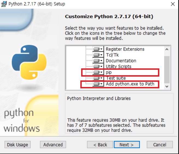179x154 pixels.
Task: Select the Tcl/Tk feature label
Action: [x=112, y=55]
